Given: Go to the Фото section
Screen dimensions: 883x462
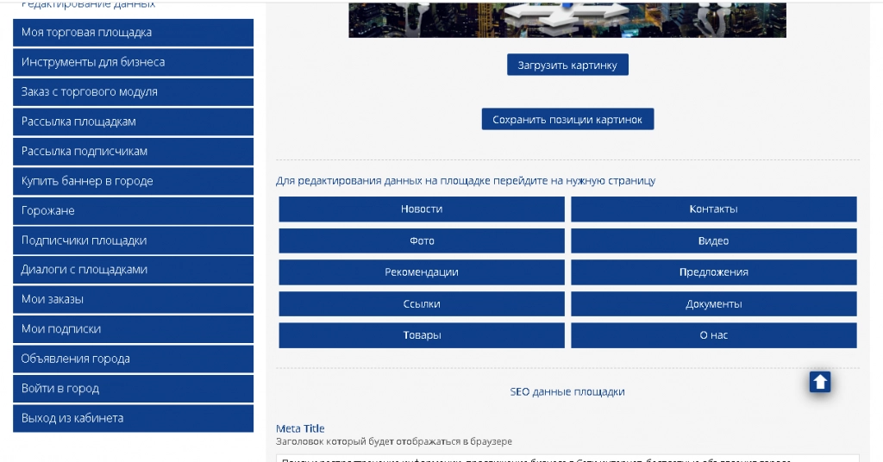Looking at the screenshot, I should 422,240.
